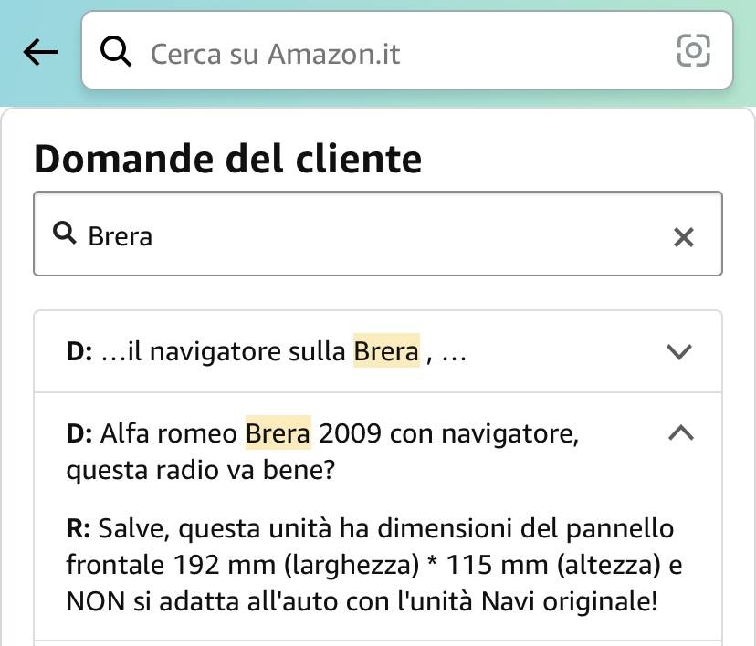Click highlighted Brera in Alfa romeo question
Screen dimensions: 756x646
(x=278, y=433)
